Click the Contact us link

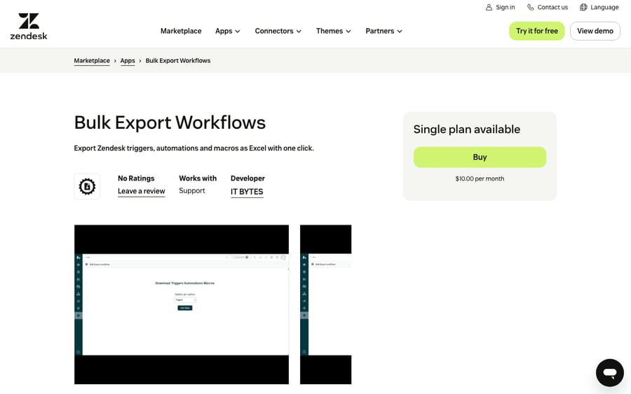pos(548,7)
